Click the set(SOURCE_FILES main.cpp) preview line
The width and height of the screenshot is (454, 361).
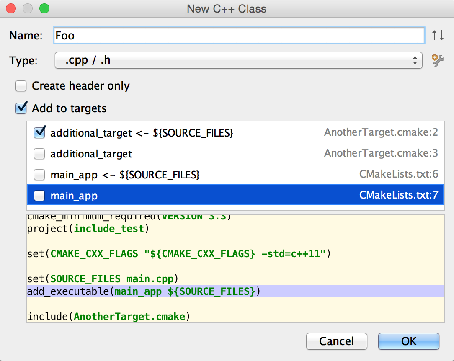coord(103,279)
